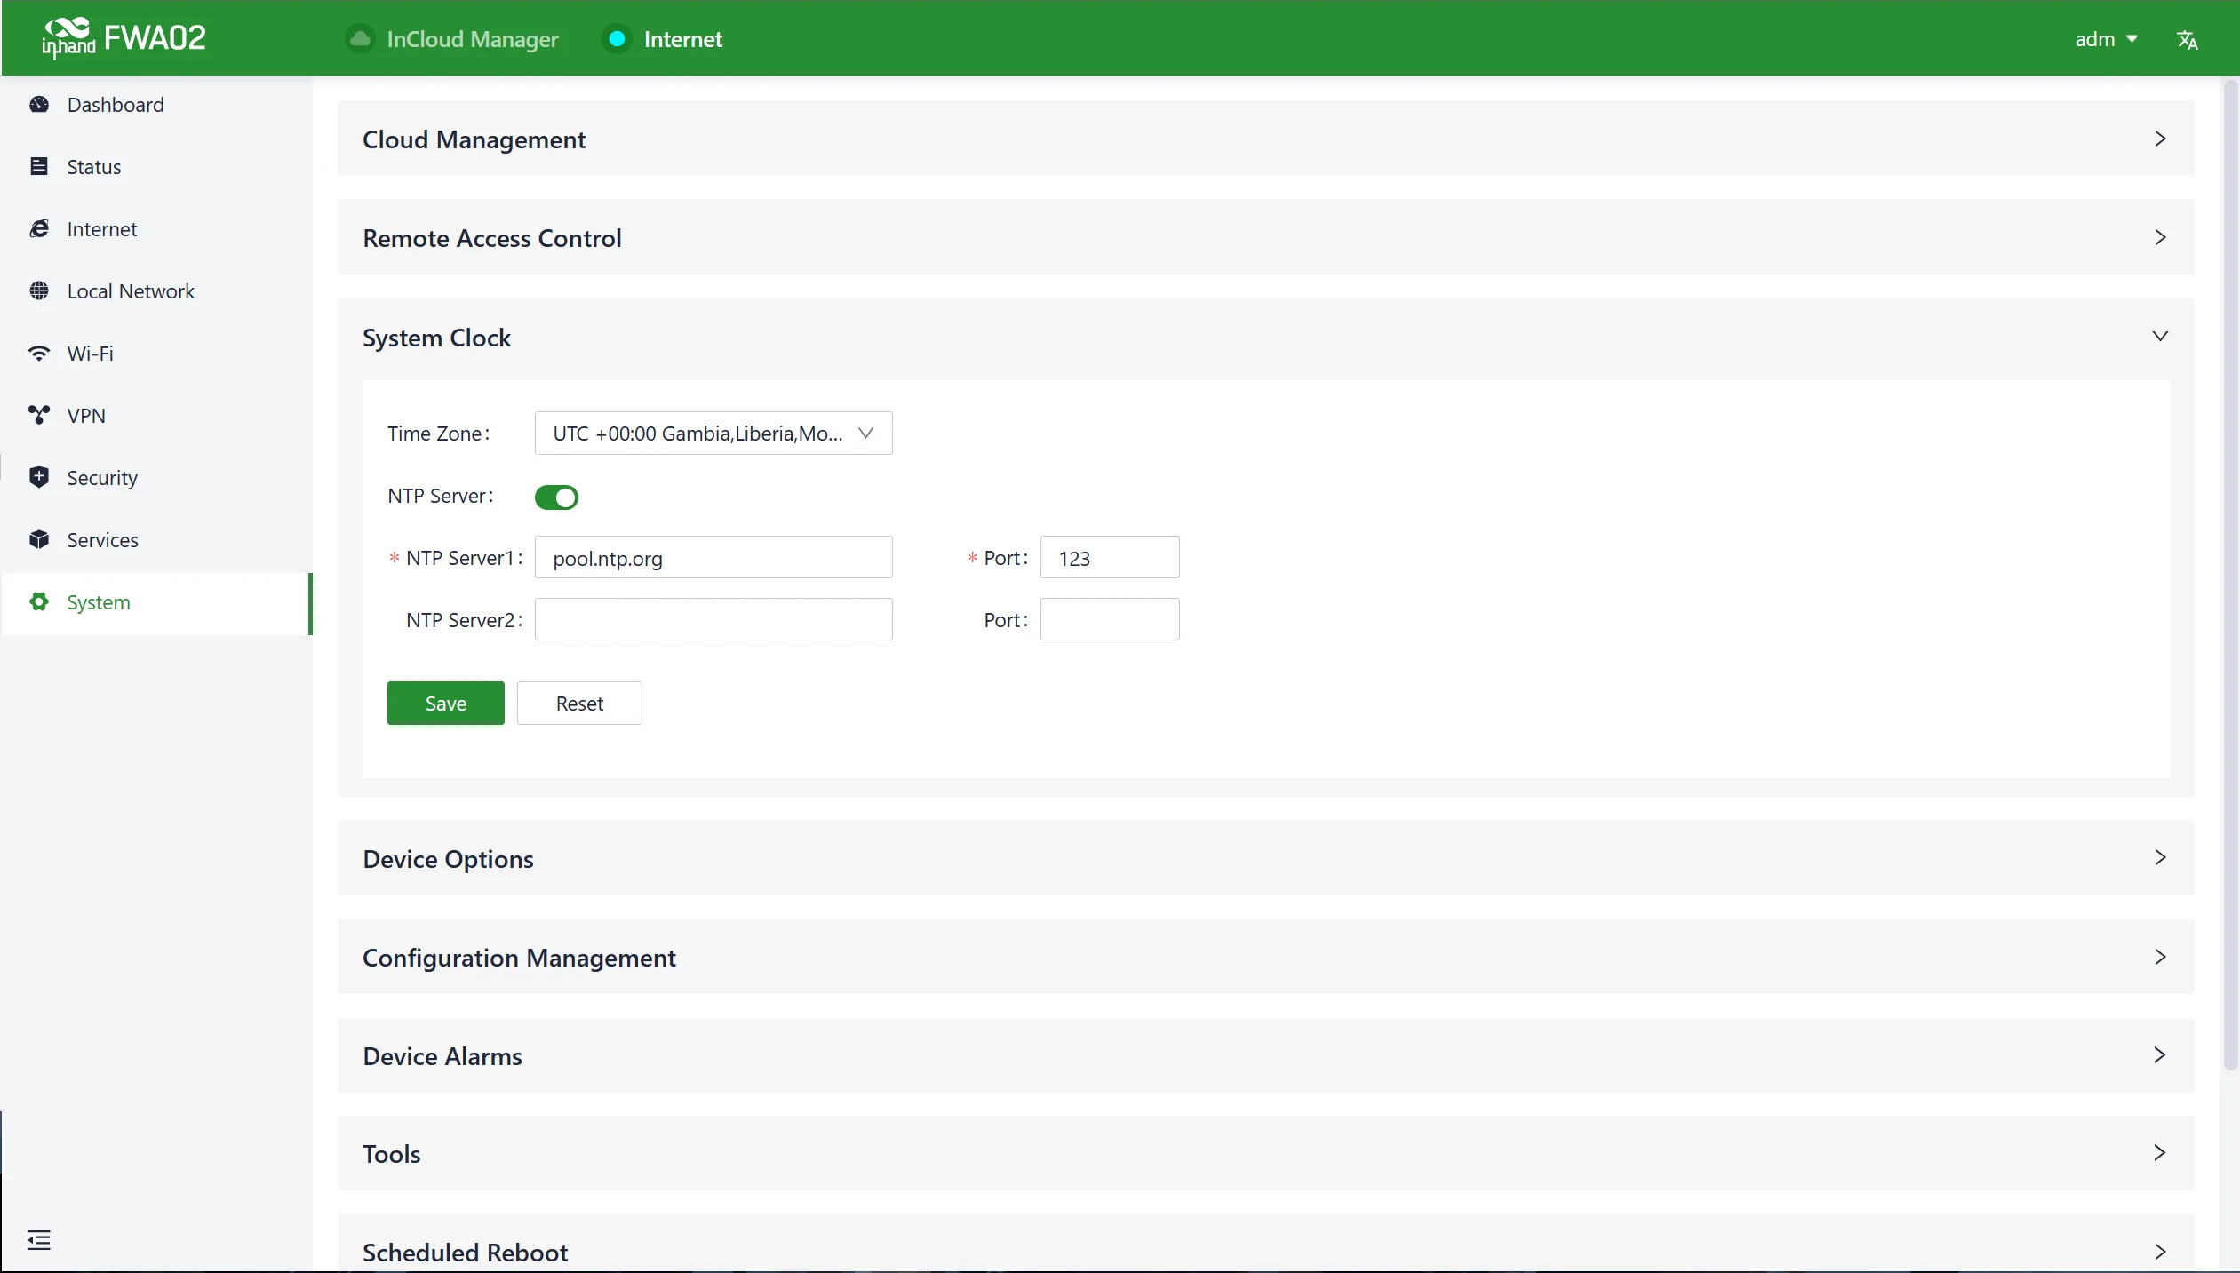Image resolution: width=2240 pixels, height=1273 pixels.
Task: Click the InCloud Manager cloud status icon
Action: (x=360, y=39)
